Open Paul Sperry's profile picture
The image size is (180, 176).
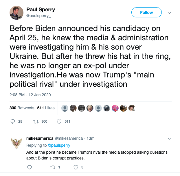16,13
